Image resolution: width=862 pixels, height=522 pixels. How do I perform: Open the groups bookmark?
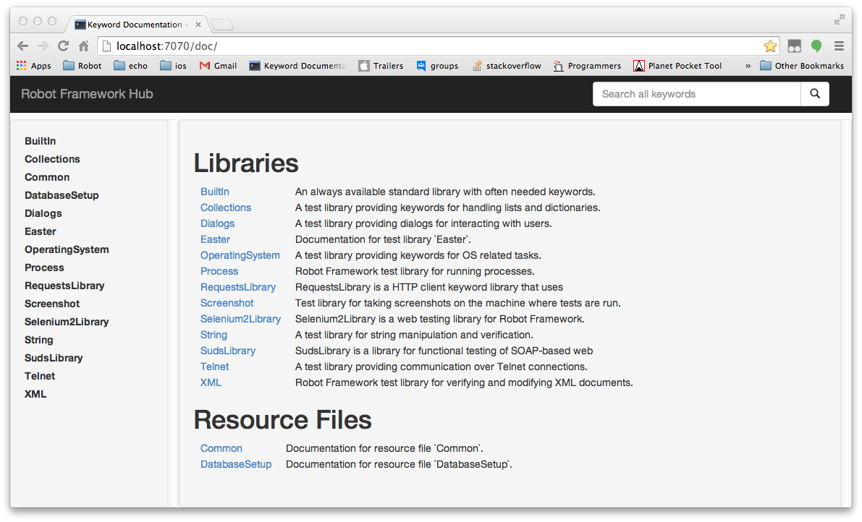tap(438, 66)
